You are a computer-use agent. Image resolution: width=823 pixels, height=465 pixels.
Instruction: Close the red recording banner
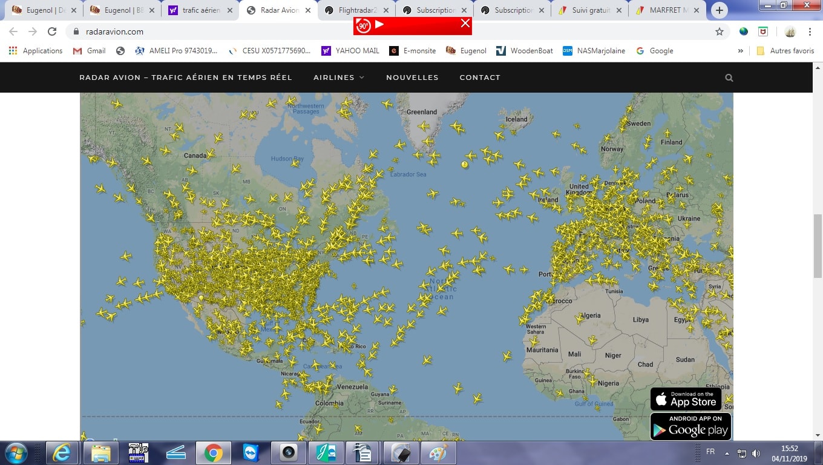[x=465, y=23]
